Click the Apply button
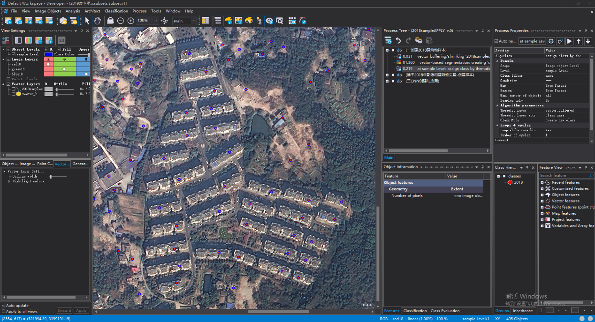The image size is (595, 322). 81,310
